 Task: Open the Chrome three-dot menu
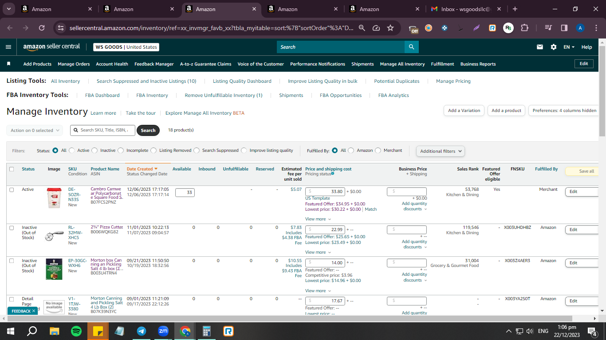click(596, 28)
